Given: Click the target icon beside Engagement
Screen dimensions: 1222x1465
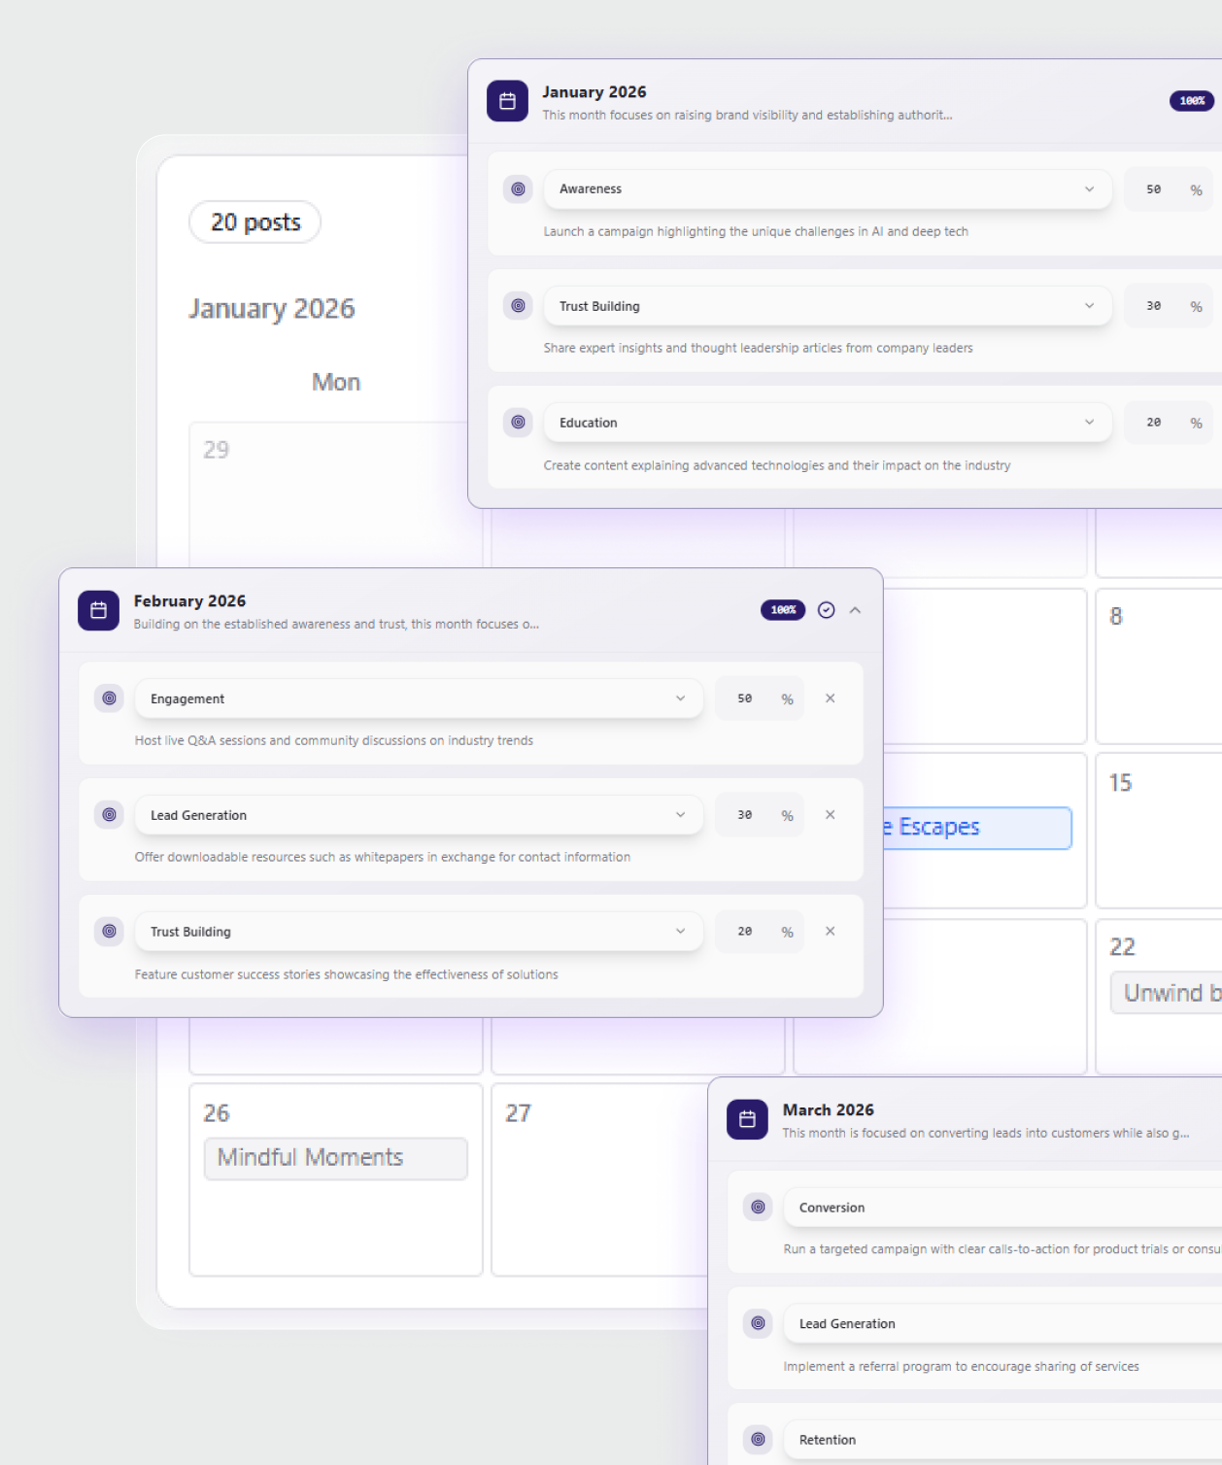Looking at the screenshot, I should pyautogui.click(x=110, y=698).
